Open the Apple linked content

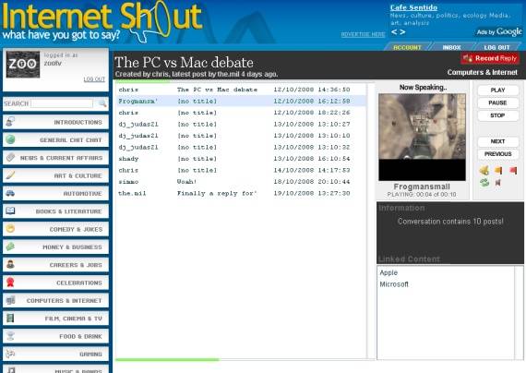click(389, 272)
